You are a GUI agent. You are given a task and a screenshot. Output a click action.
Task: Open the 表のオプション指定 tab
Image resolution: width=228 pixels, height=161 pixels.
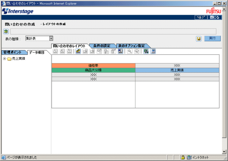pos(131,46)
